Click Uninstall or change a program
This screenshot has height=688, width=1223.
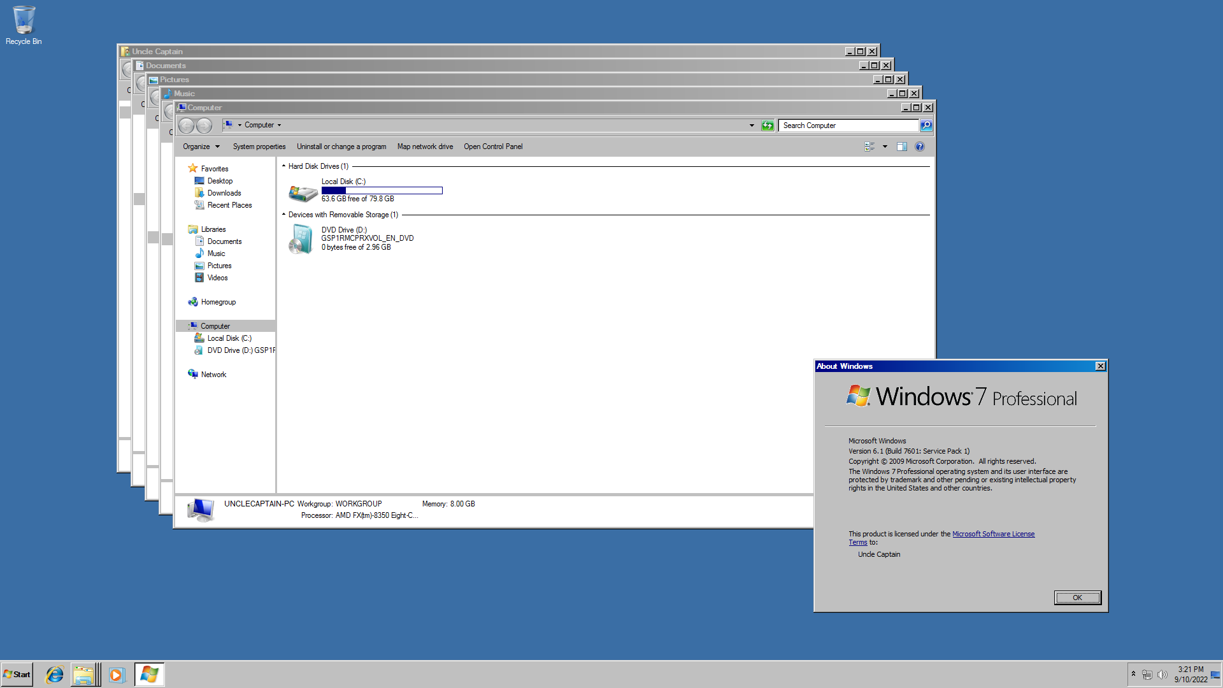tap(341, 147)
